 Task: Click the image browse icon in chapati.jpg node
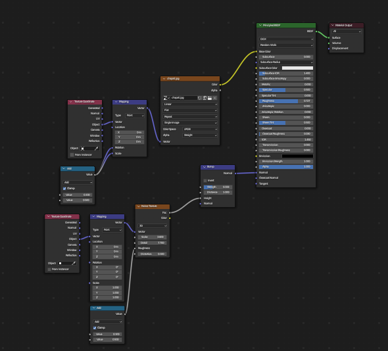(x=166, y=98)
